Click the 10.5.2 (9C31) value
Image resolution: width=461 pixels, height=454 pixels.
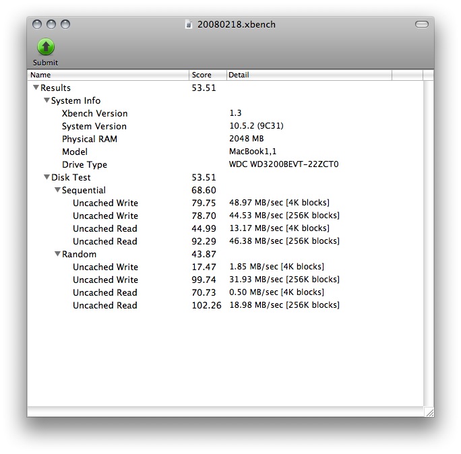(x=256, y=126)
